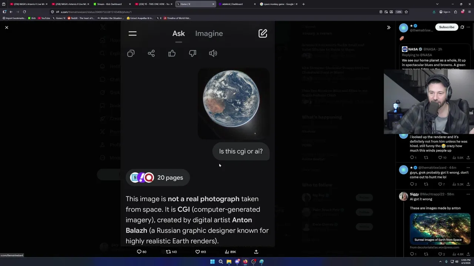
Task: Like the photo post with 613 likes
Action: pos(201,252)
